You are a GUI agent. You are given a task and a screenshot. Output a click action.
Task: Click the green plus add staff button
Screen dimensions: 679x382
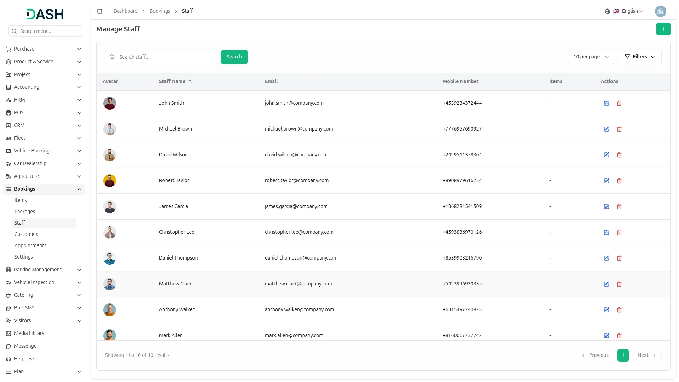pyautogui.click(x=663, y=29)
